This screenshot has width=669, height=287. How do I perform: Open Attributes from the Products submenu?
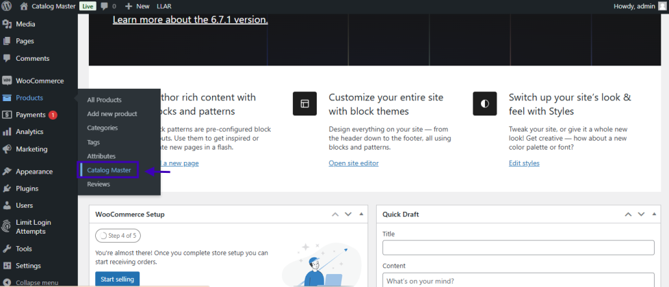coord(101,156)
